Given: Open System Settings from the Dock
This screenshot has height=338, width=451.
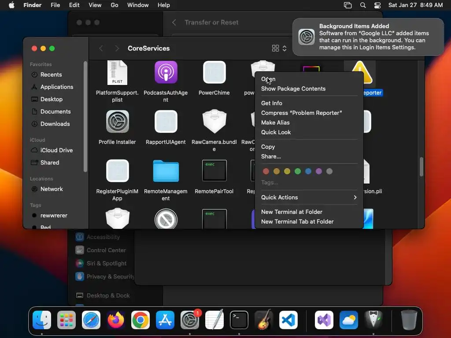Looking at the screenshot, I should (190, 320).
